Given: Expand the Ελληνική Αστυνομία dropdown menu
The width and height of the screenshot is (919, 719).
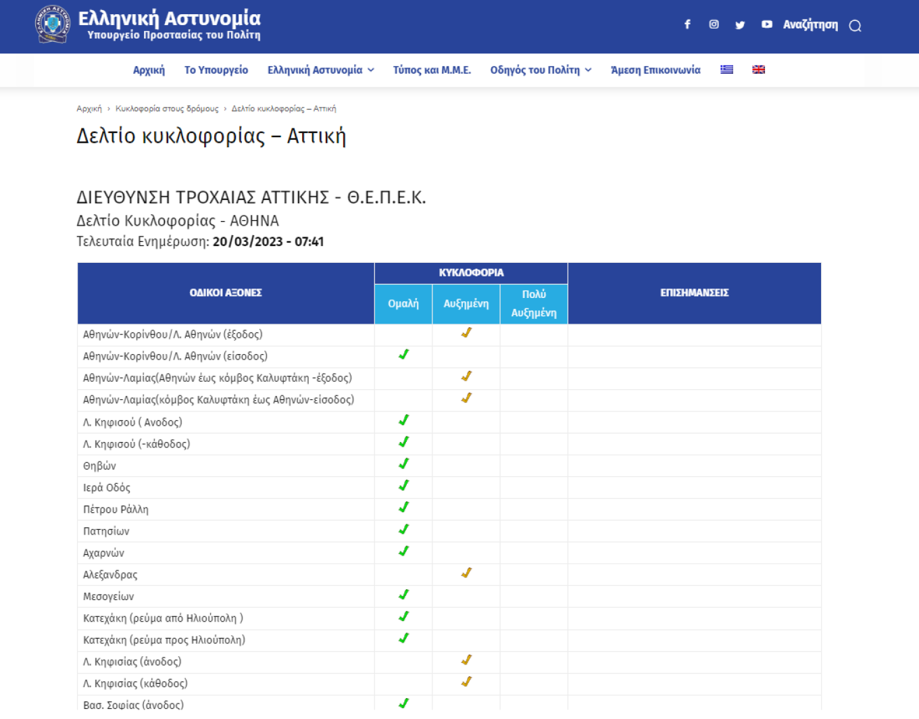Looking at the screenshot, I should click(320, 70).
